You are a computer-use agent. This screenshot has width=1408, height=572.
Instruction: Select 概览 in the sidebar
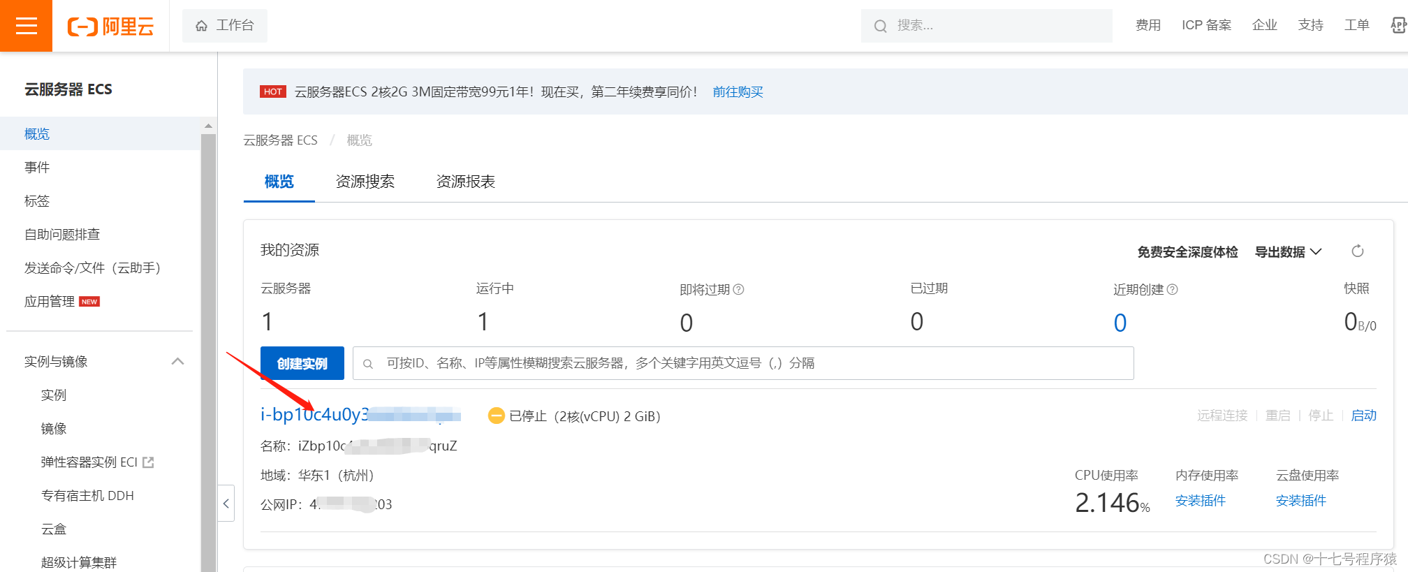tap(101, 133)
